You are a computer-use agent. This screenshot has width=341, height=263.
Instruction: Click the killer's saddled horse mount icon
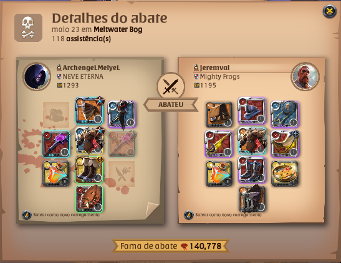point(89,199)
